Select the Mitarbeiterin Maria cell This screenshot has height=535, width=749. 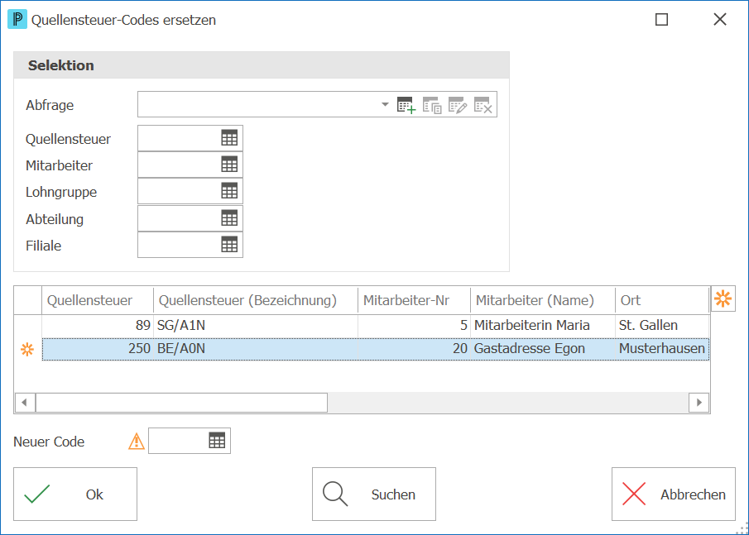(543, 326)
